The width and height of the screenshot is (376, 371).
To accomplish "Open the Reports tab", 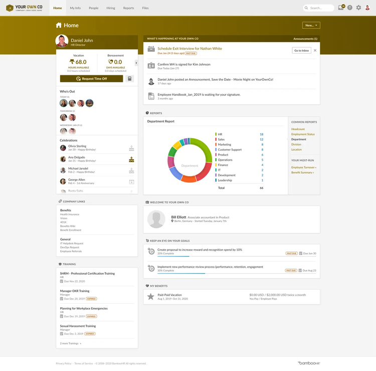I will click(x=128, y=8).
